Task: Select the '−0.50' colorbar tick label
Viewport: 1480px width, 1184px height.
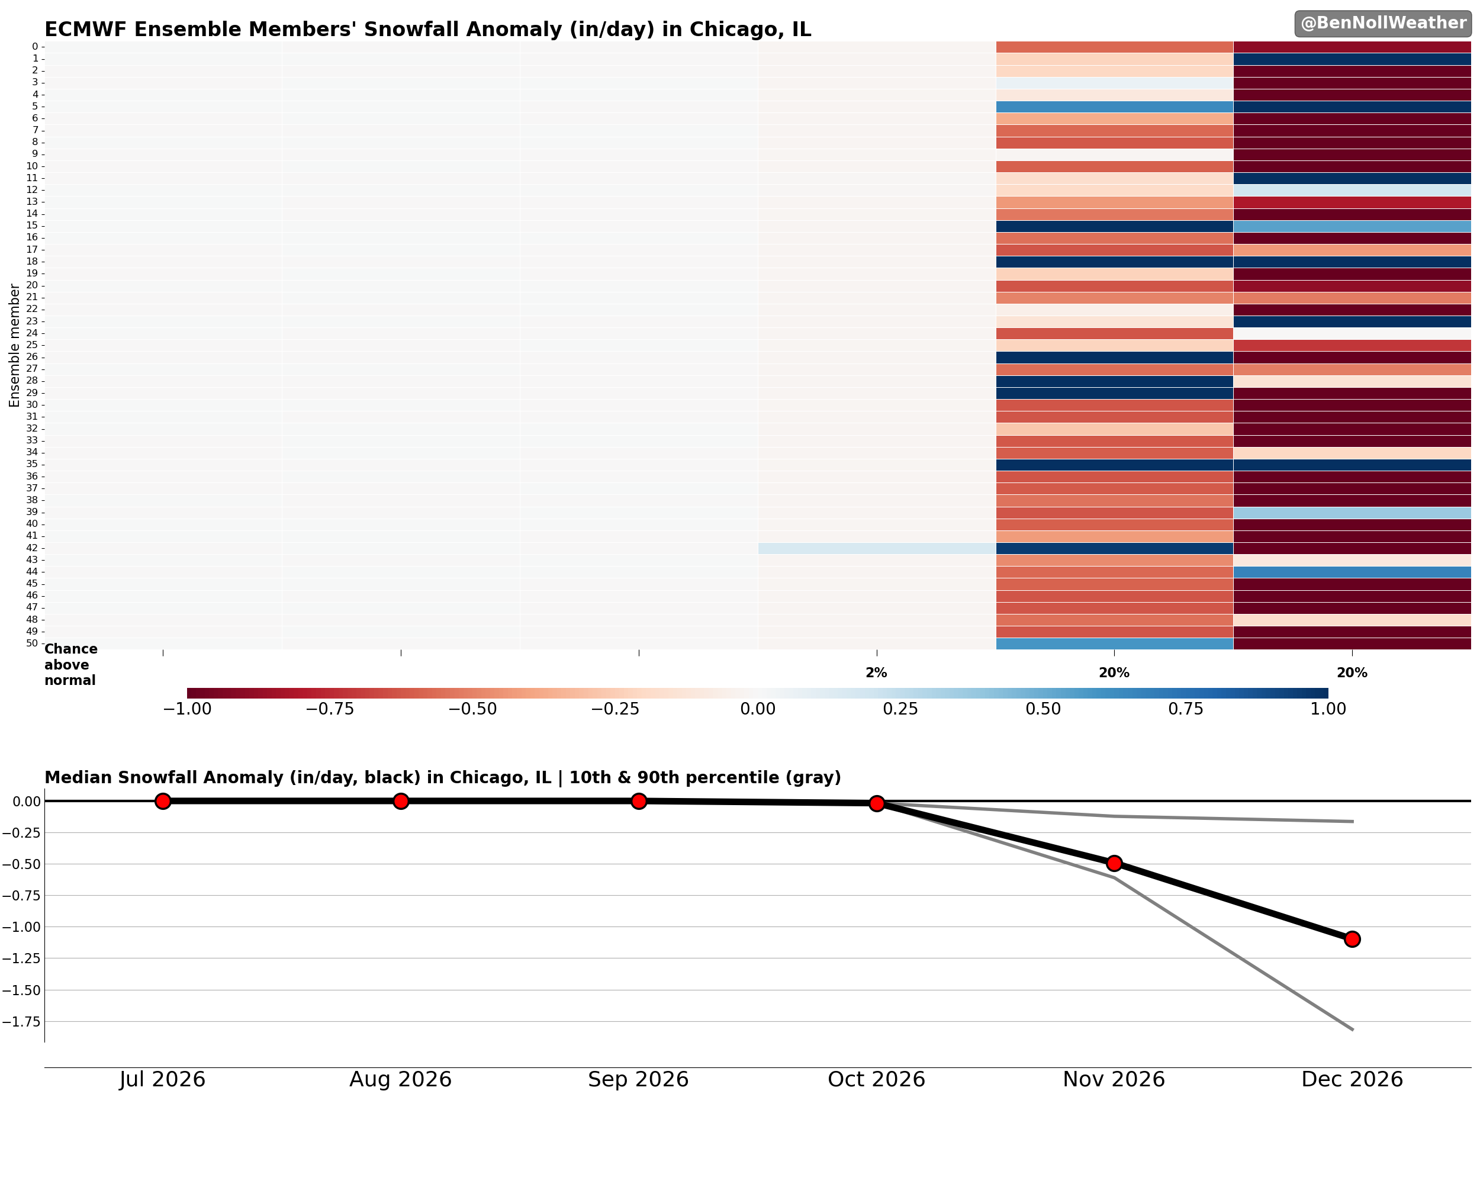Action: click(472, 709)
